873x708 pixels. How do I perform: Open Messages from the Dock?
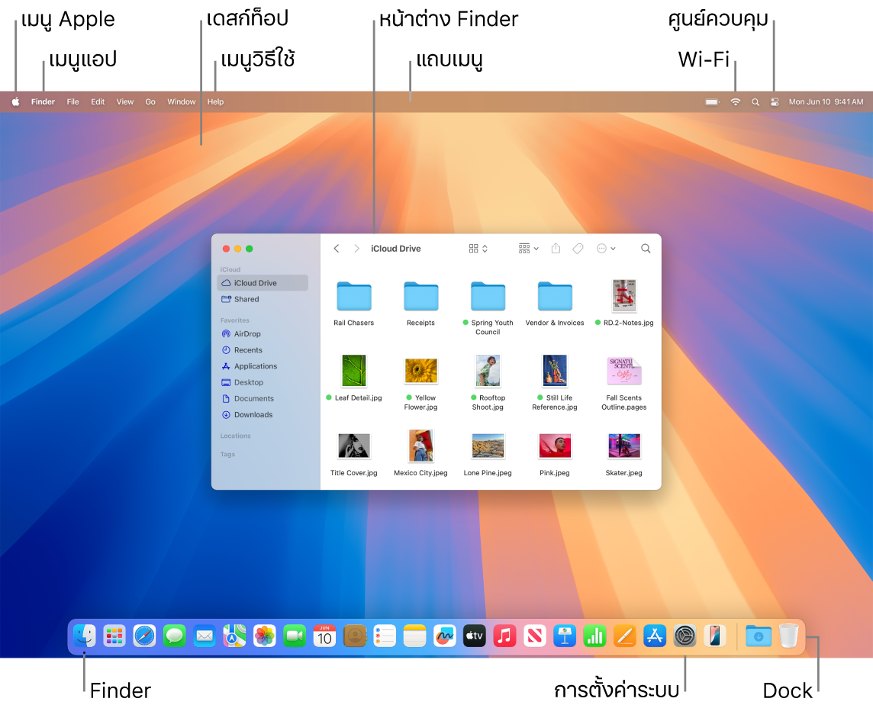click(x=174, y=636)
